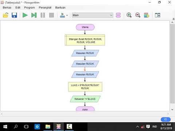The image size is (175, 131).
Task: Click the horizontal scrollbar left arrow
Action: click(2, 114)
